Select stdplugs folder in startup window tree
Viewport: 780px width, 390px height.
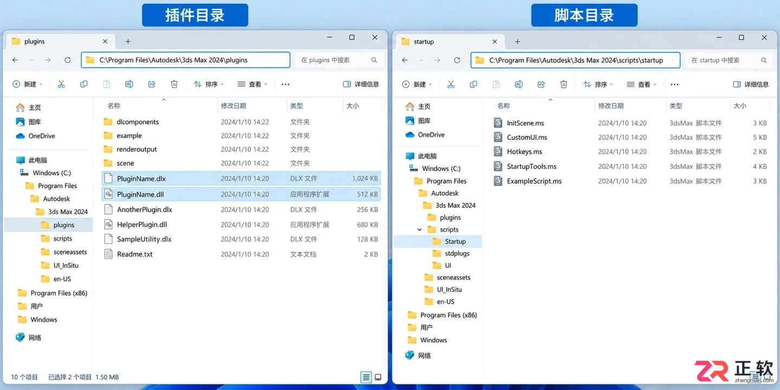tap(451, 253)
